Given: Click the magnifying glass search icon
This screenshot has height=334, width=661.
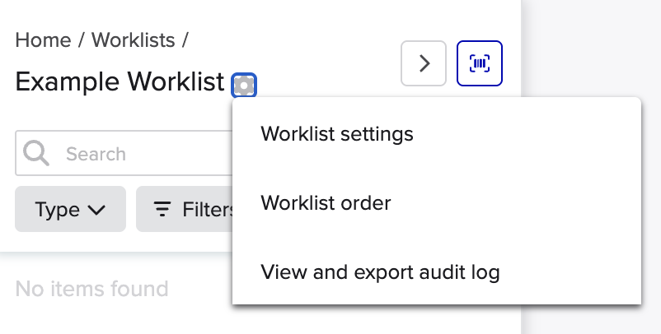Looking at the screenshot, I should click(x=36, y=154).
